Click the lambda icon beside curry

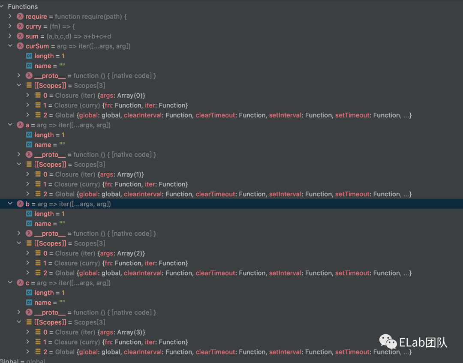pyautogui.click(x=20, y=26)
